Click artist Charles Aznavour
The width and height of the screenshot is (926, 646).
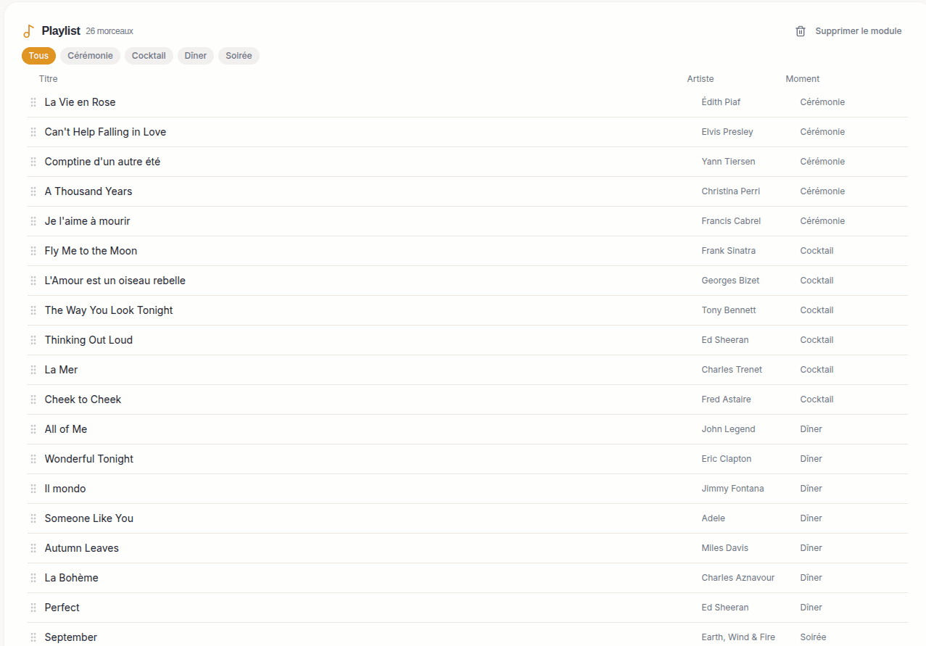[x=738, y=578]
